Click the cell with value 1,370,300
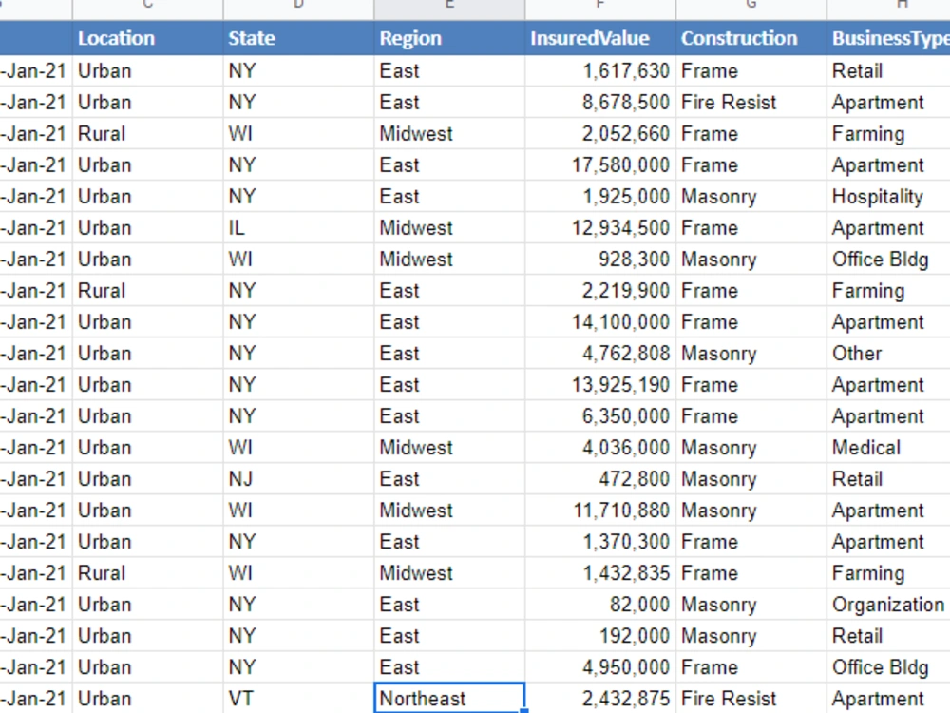This screenshot has width=950, height=713. pos(599,542)
